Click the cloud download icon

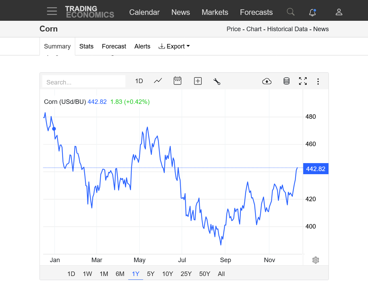pyautogui.click(x=267, y=81)
